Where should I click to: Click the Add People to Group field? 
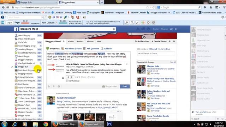pos(156,53)
